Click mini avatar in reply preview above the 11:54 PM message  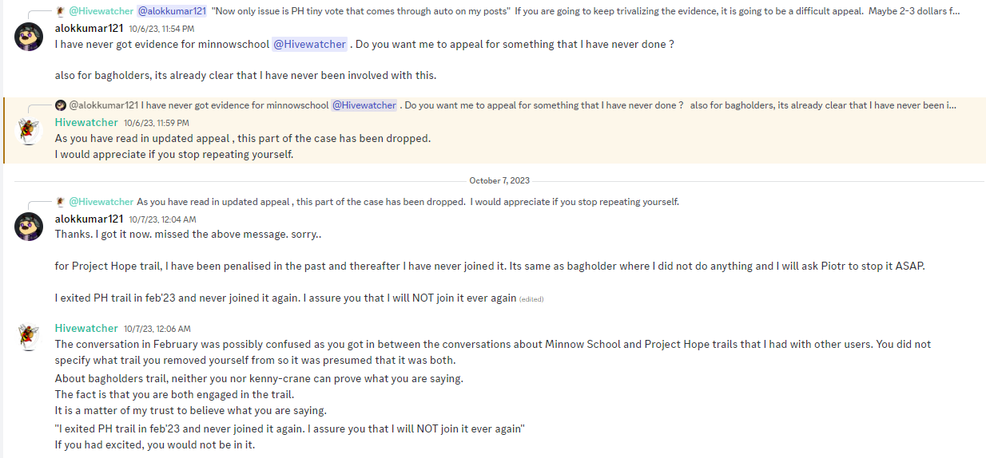tap(60, 11)
